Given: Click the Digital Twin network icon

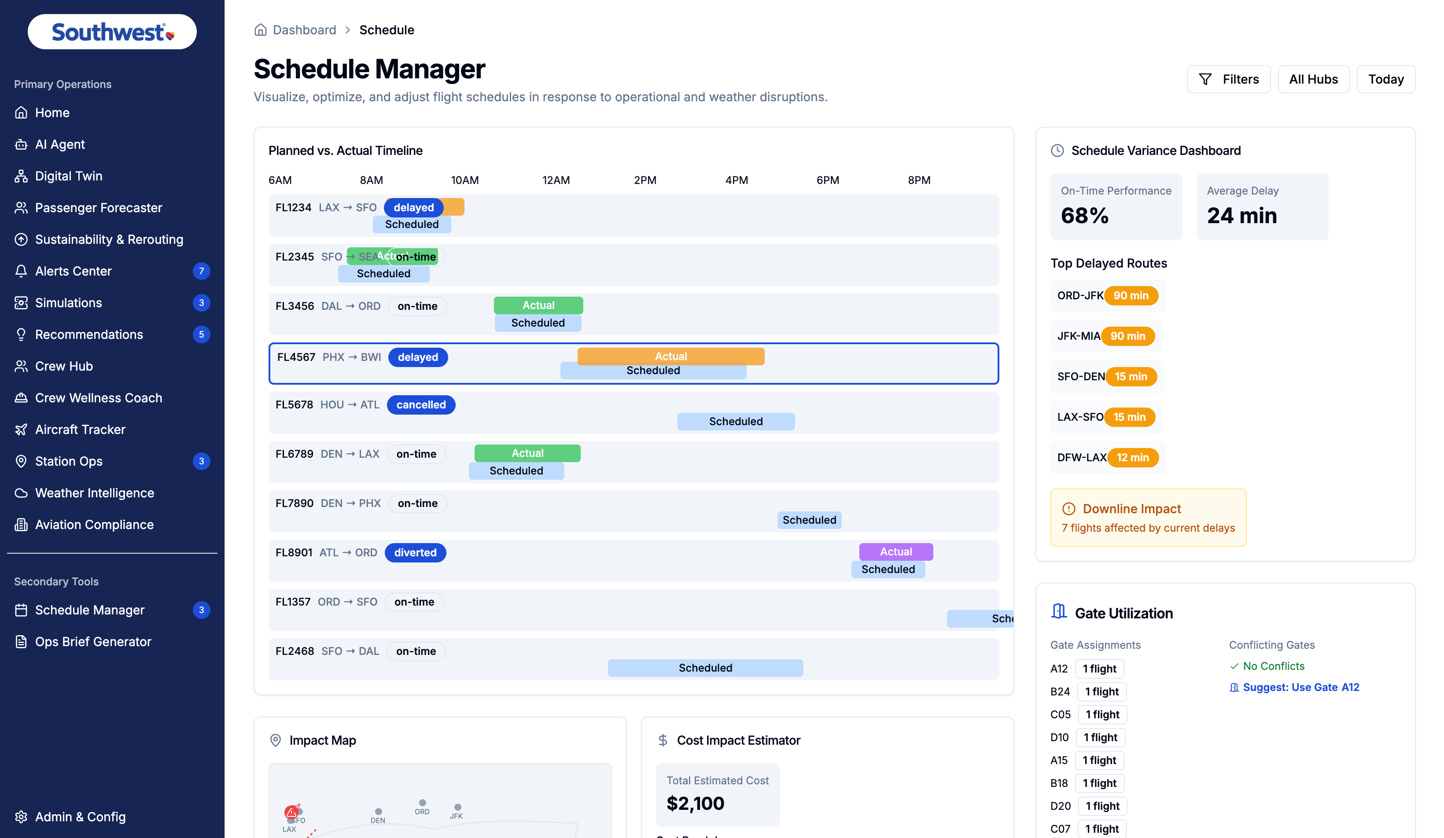Looking at the screenshot, I should point(21,176).
